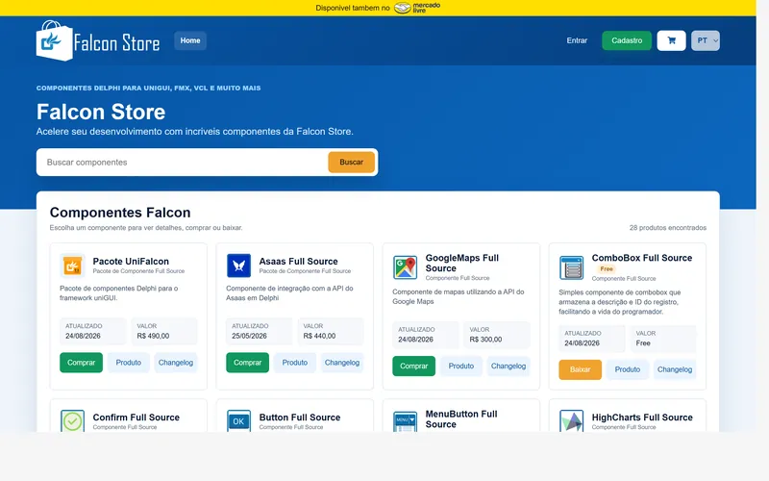769x481 pixels.
Task: Click the Pacote UniFalcon title
Action: [131, 261]
